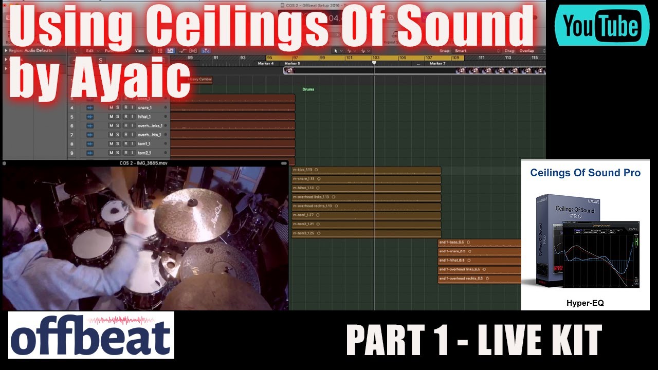This screenshot has width=658, height=370.
Task: Solo the snare_1 track
Action: 118,108
